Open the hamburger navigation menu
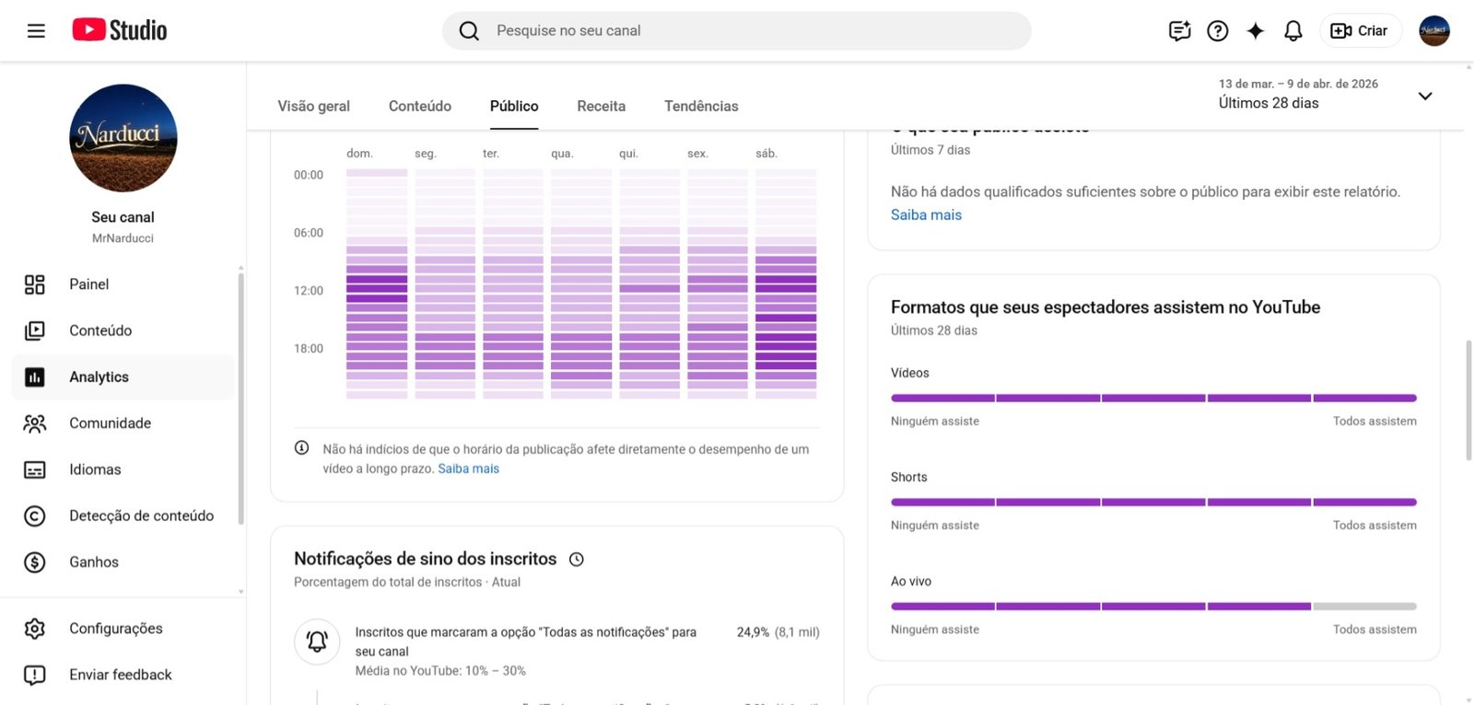 (36, 30)
